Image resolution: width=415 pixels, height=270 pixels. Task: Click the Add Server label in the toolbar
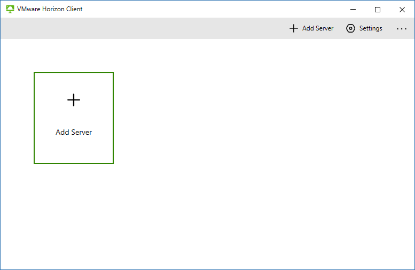click(318, 28)
